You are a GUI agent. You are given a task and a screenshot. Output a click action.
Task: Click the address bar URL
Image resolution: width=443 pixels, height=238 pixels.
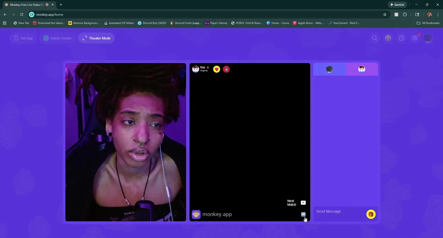click(50, 15)
